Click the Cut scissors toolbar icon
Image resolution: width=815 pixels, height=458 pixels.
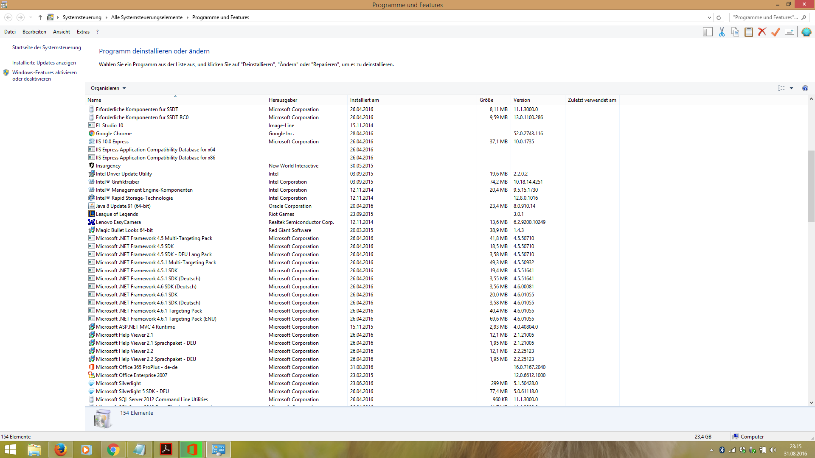coord(722,32)
